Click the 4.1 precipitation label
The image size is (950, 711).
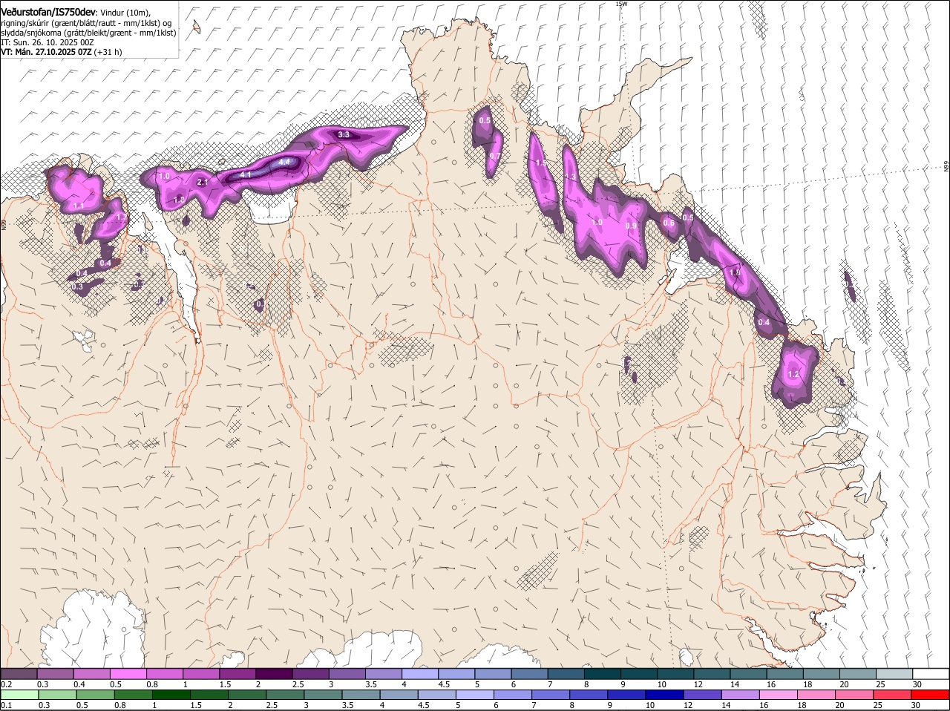click(x=246, y=174)
